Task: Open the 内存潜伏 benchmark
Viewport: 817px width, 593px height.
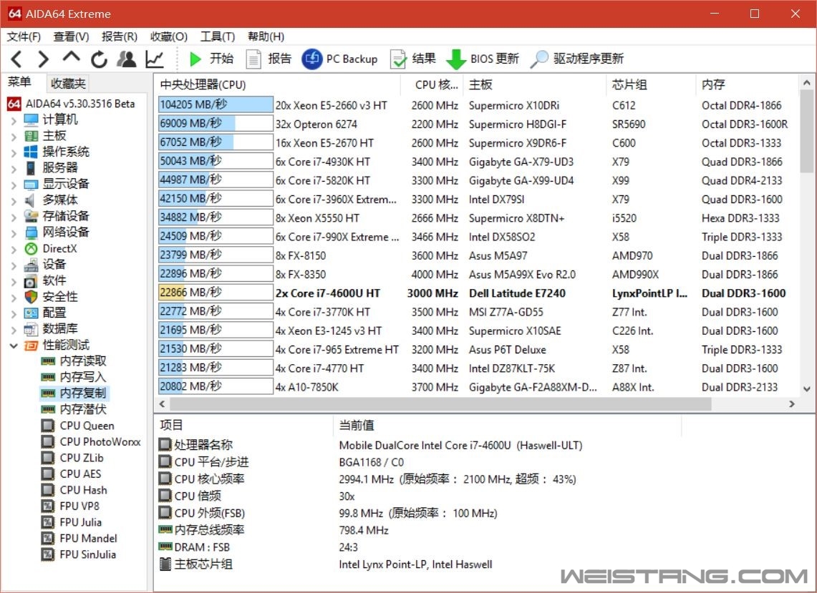Action: (74, 409)
